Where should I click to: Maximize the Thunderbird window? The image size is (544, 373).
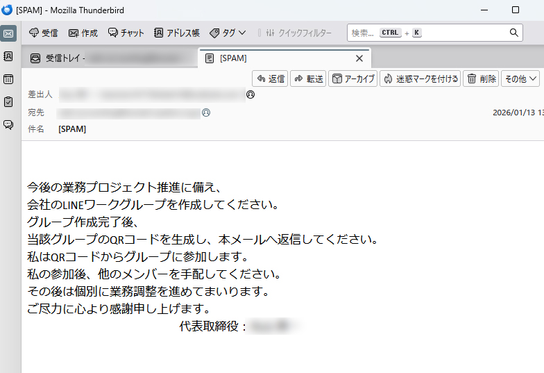pos(516,10)
